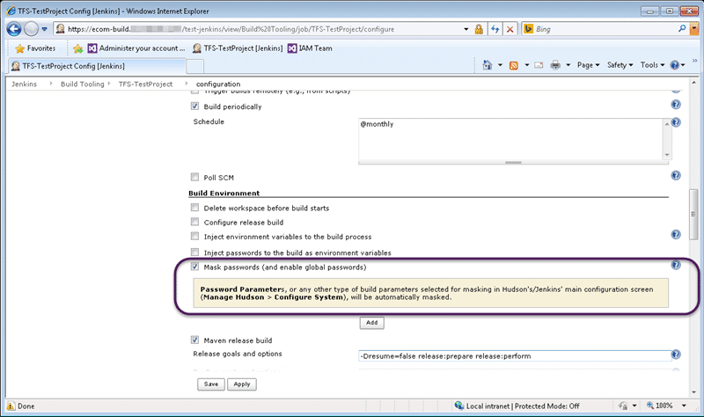
Task: Open the IAM Team favorite link
Action: [x=310, y=48]
